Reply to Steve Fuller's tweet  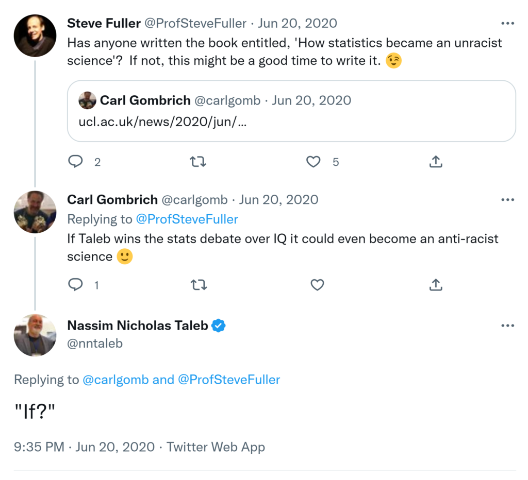click(76, 162)
